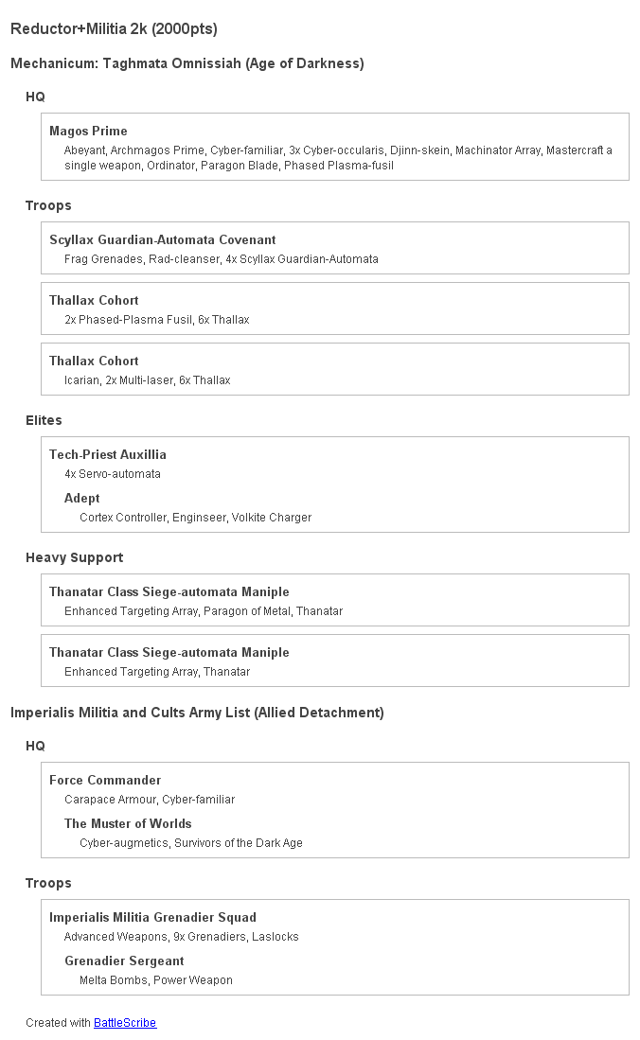Click the 4x Servo-automata line

pos(112,474)
